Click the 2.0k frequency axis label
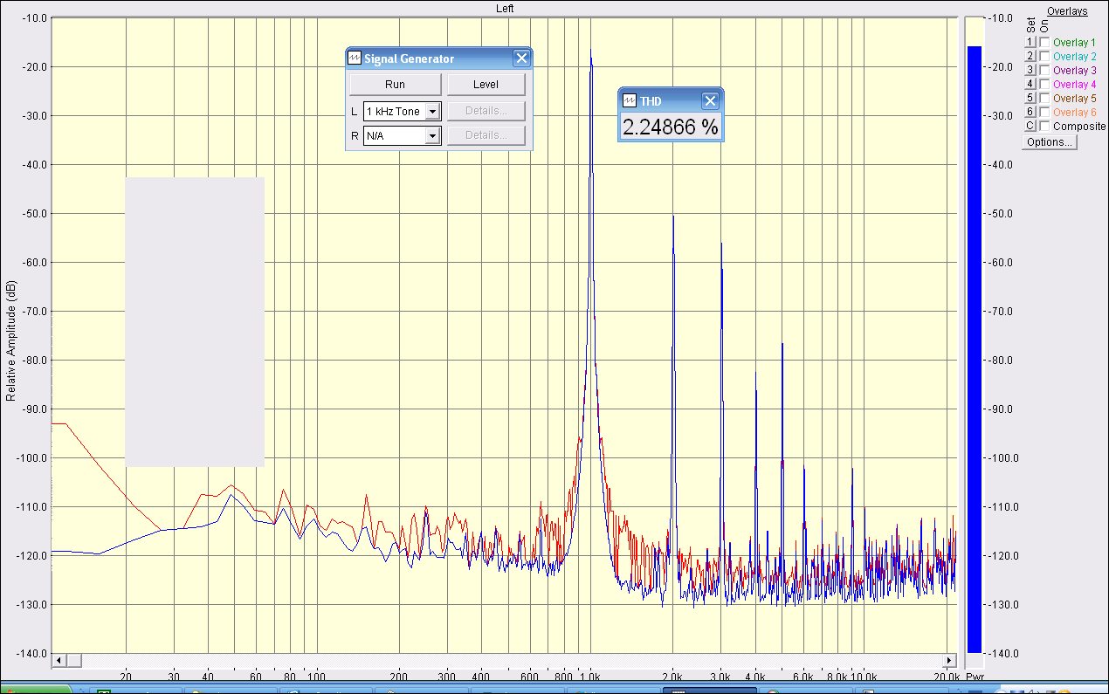 pyautogui.click(x=673, y=677)
